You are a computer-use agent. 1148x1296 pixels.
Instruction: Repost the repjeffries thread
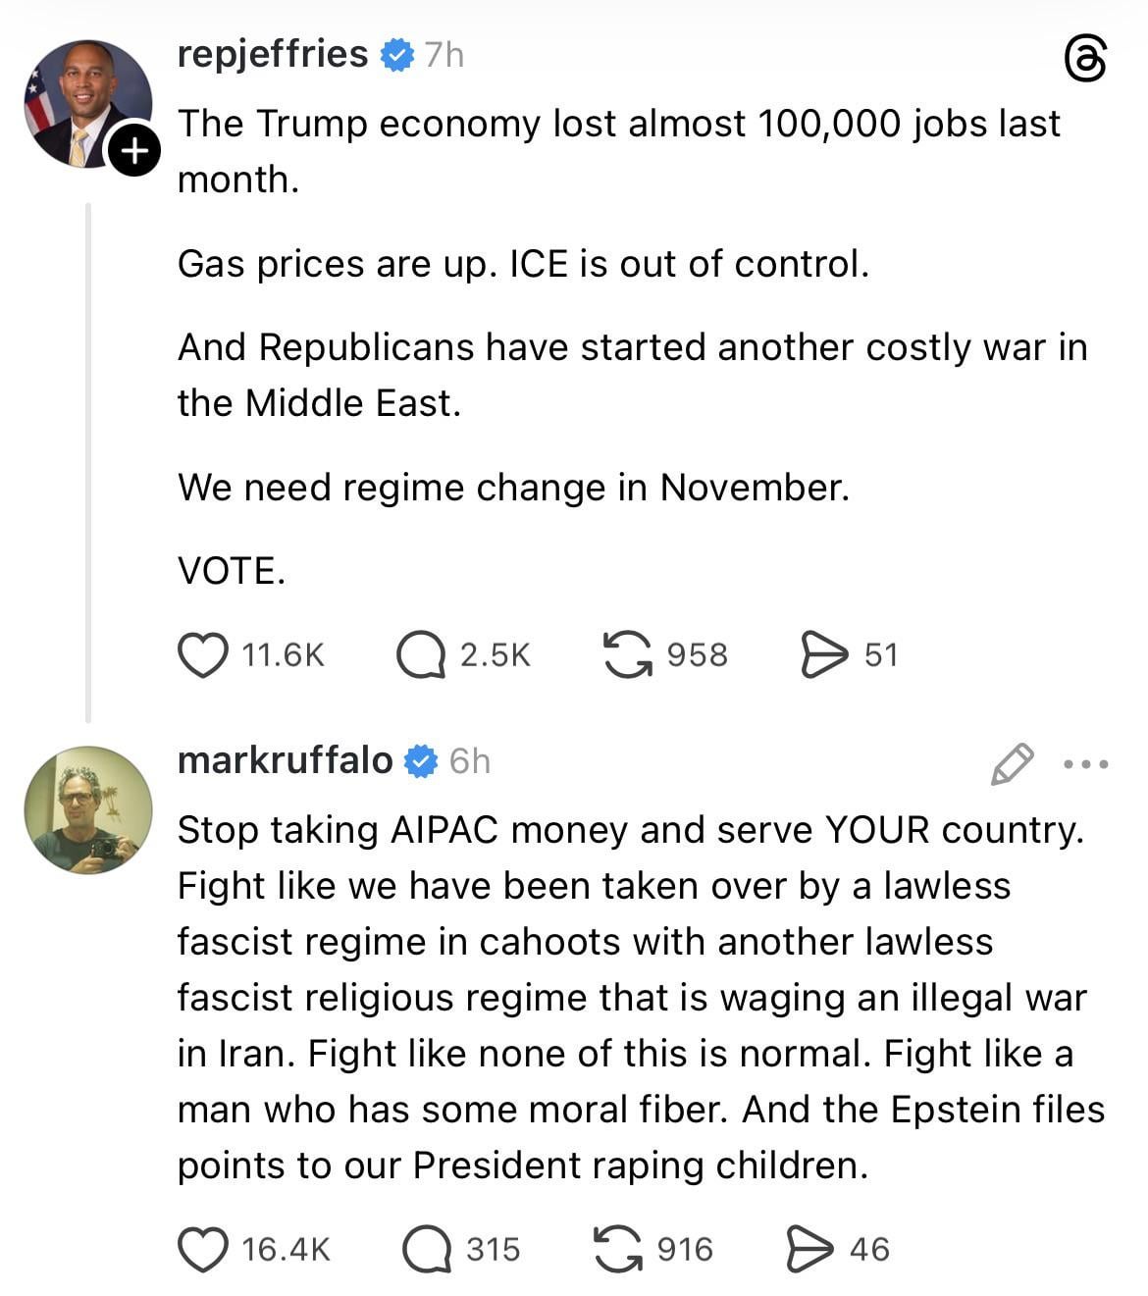[628, 654]
